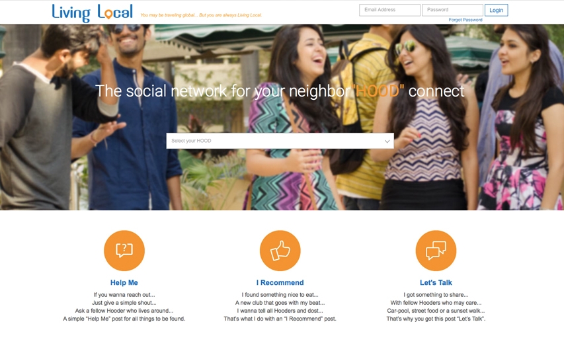Click the orange "HOOD" word in headline
This screenshot has height=359, width=564.
[x=378, y=91]
